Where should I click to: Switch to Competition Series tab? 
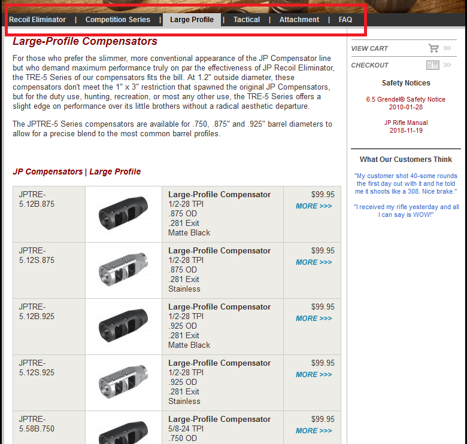(x=117, y=20)
